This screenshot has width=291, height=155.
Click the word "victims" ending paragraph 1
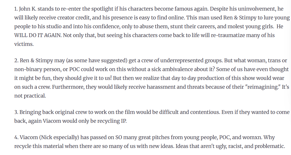pos(23,44)
